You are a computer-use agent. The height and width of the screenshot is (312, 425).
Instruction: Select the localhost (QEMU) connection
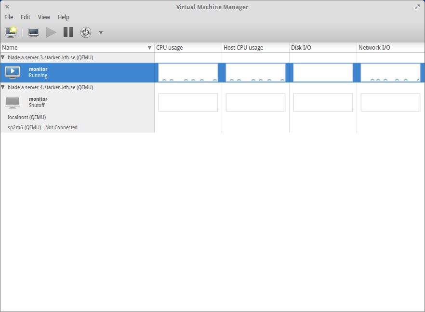[27, 117]
